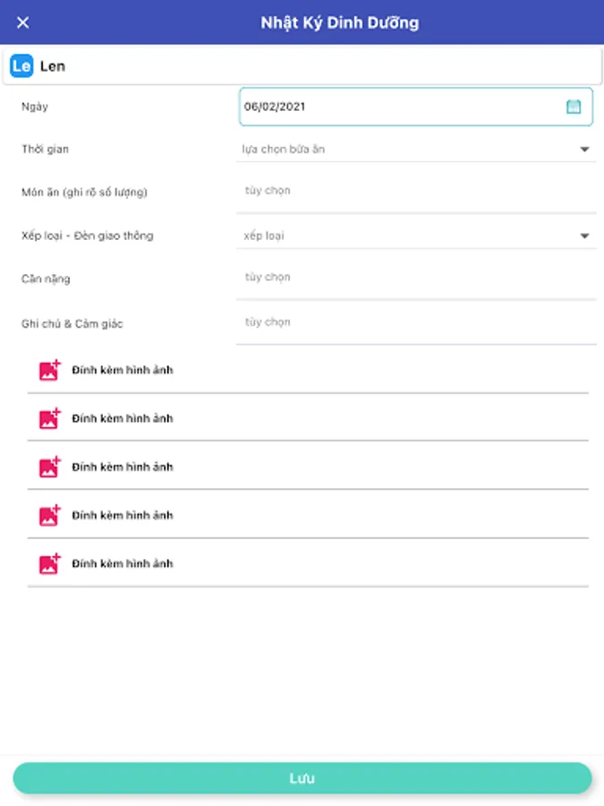Click the third image attachment icon
604x806 pixels.
(50, 467)
